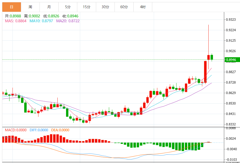Viewport: 240px width, 163px height.
Task: Click the 0.9224 price axis label
Action: click(x=231, y=30)
